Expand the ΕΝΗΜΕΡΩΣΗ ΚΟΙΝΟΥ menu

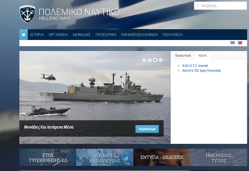(x=139, y=35)
